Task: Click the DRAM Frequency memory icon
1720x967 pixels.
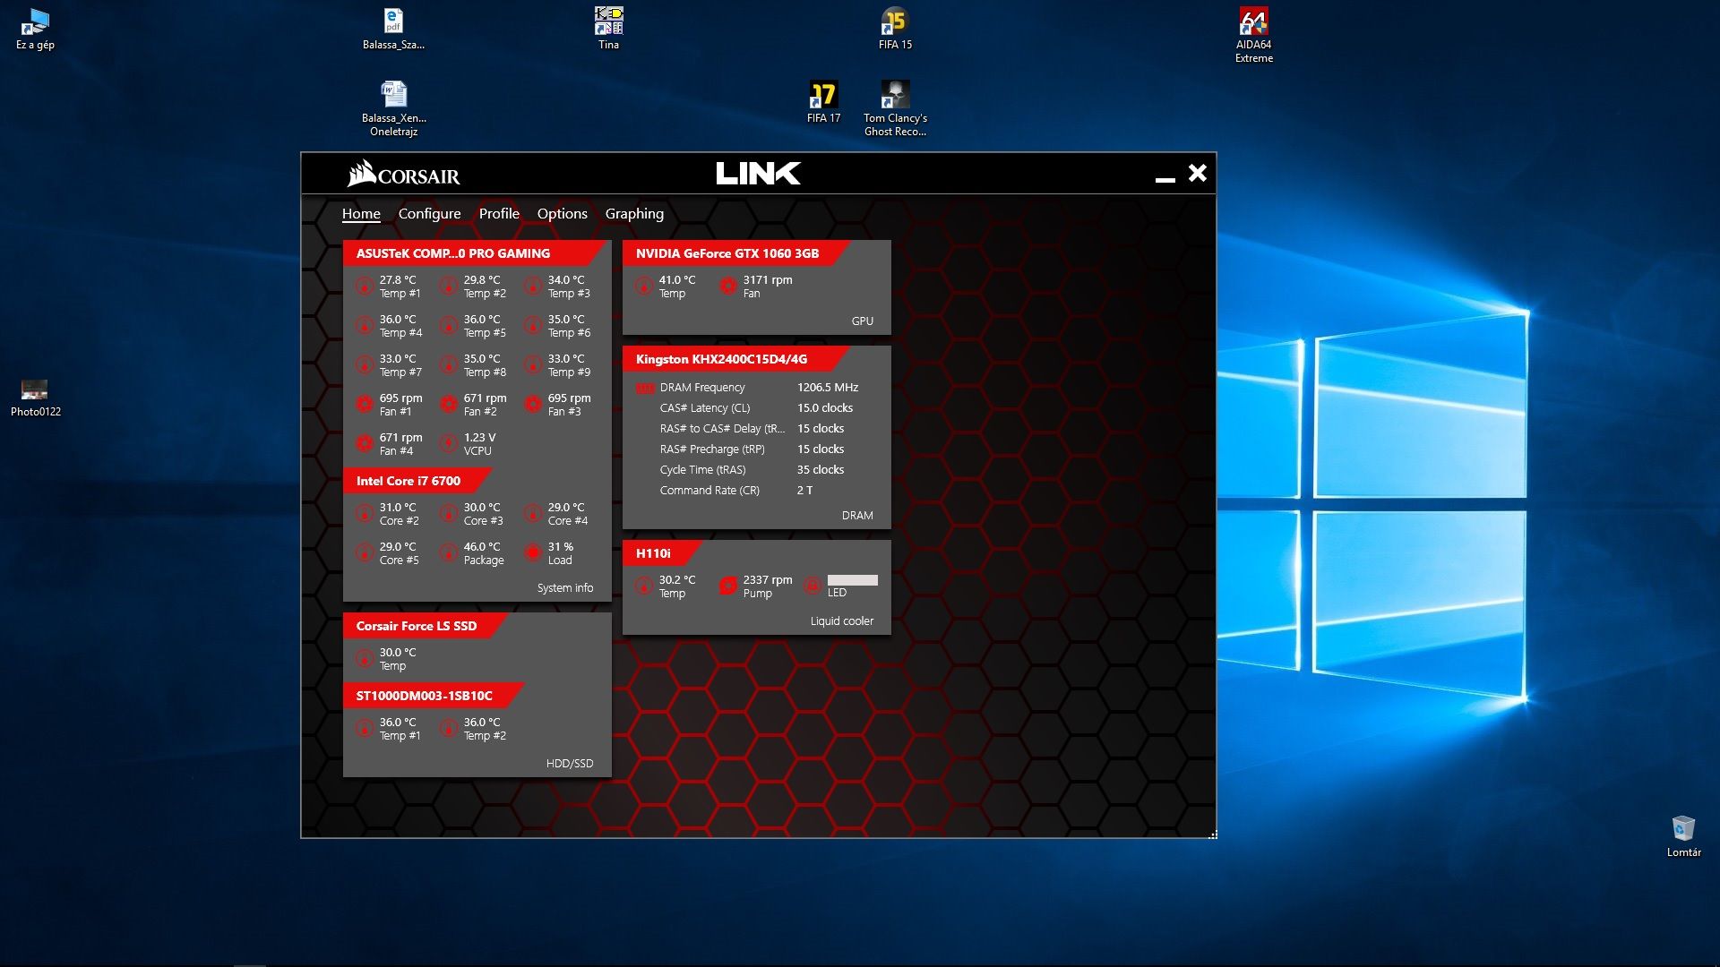Action: pos(645,388)
